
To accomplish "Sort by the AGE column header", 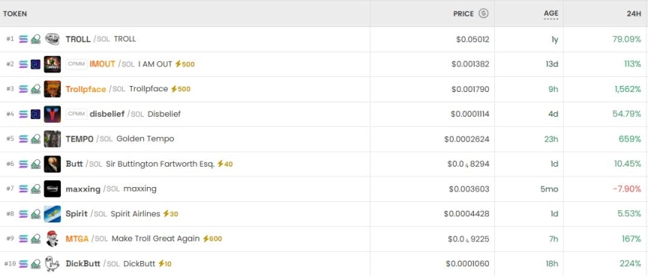I will coord(551,14).
